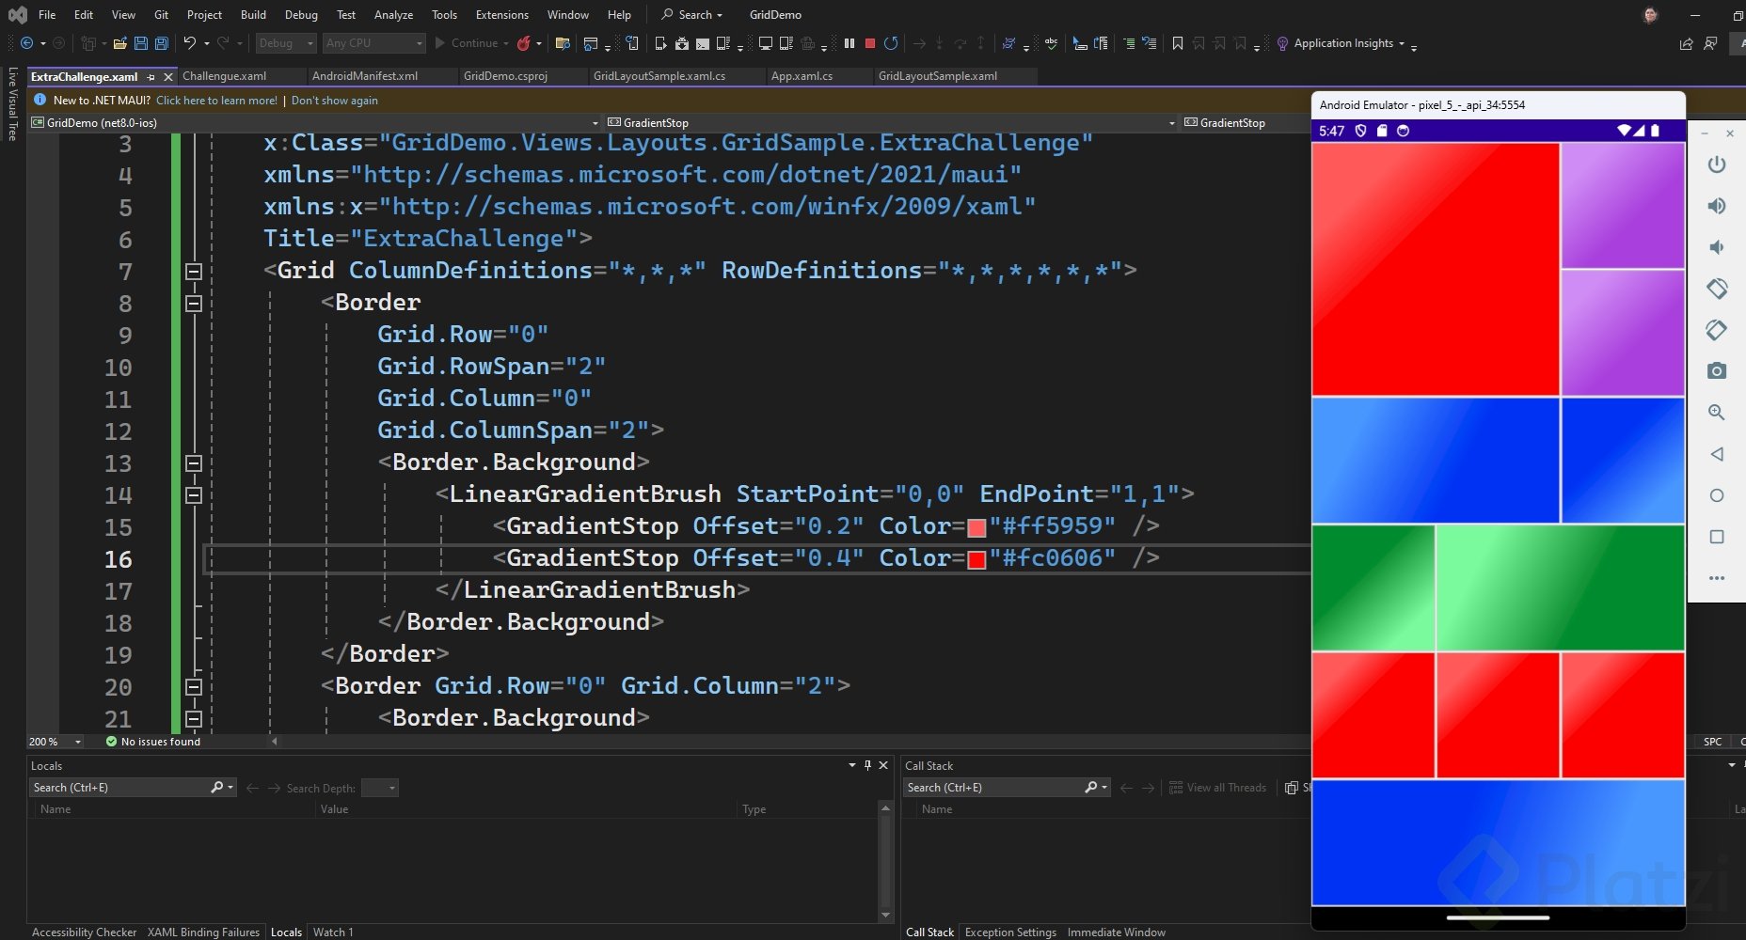Toggle bookmark on the current line

click(1177, 43)
